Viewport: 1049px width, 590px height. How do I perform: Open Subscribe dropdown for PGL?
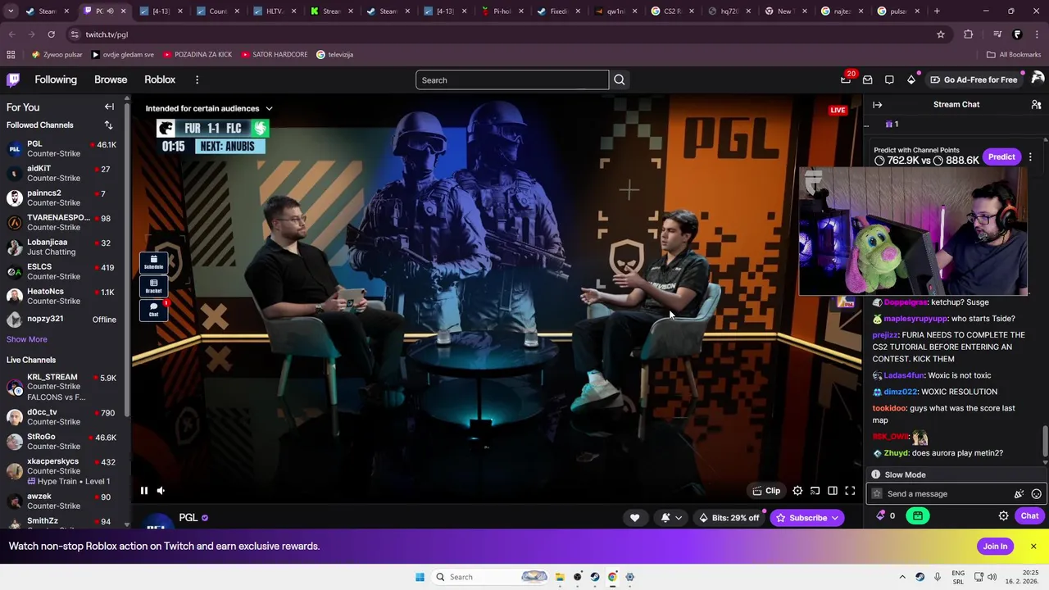coord(807,518)
